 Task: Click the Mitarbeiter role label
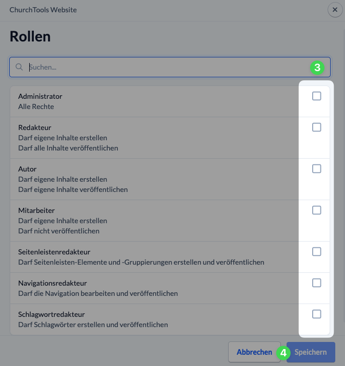36,210
